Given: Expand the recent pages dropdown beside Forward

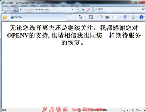Looking at the screenshot, I should [x=16, y=9].
